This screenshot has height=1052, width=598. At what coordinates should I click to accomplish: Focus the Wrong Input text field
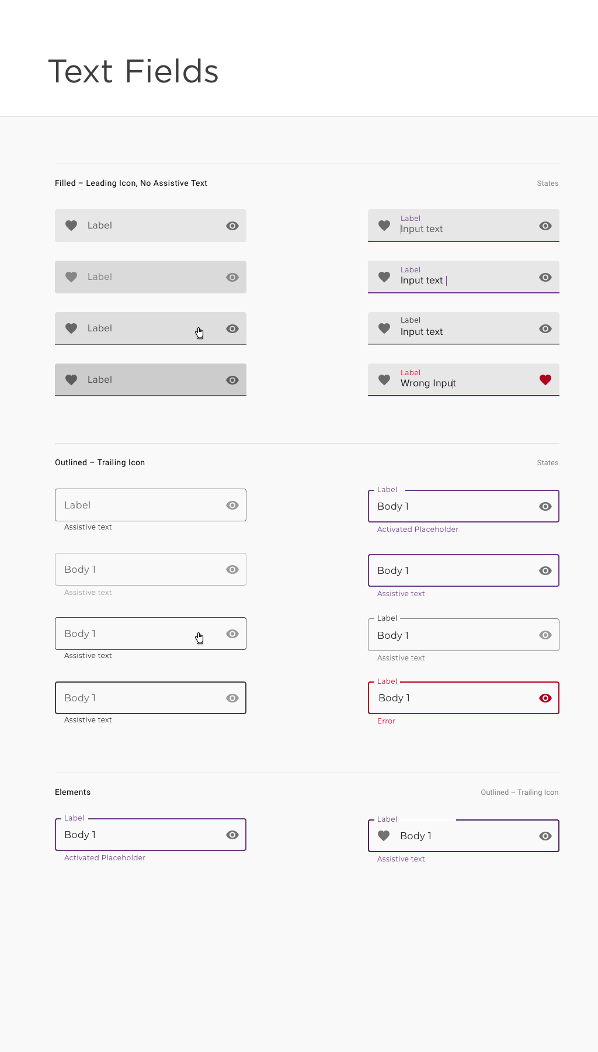click(x=464, y=380)
